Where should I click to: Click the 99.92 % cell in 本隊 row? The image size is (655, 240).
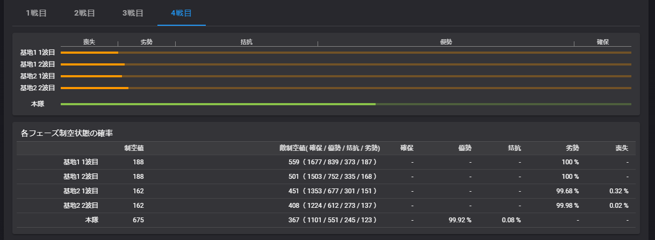pos(460,220)
